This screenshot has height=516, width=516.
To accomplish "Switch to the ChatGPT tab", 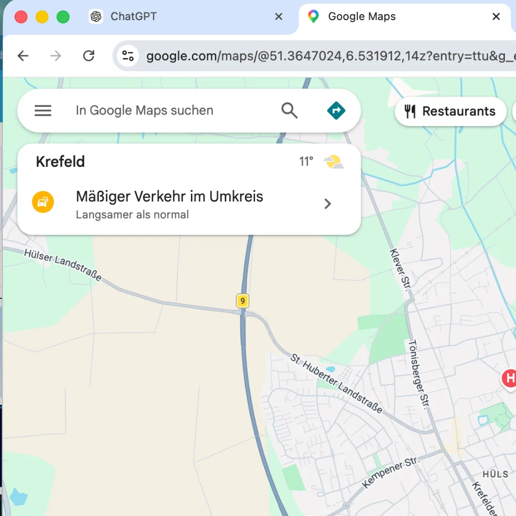I will click(133, 16).
